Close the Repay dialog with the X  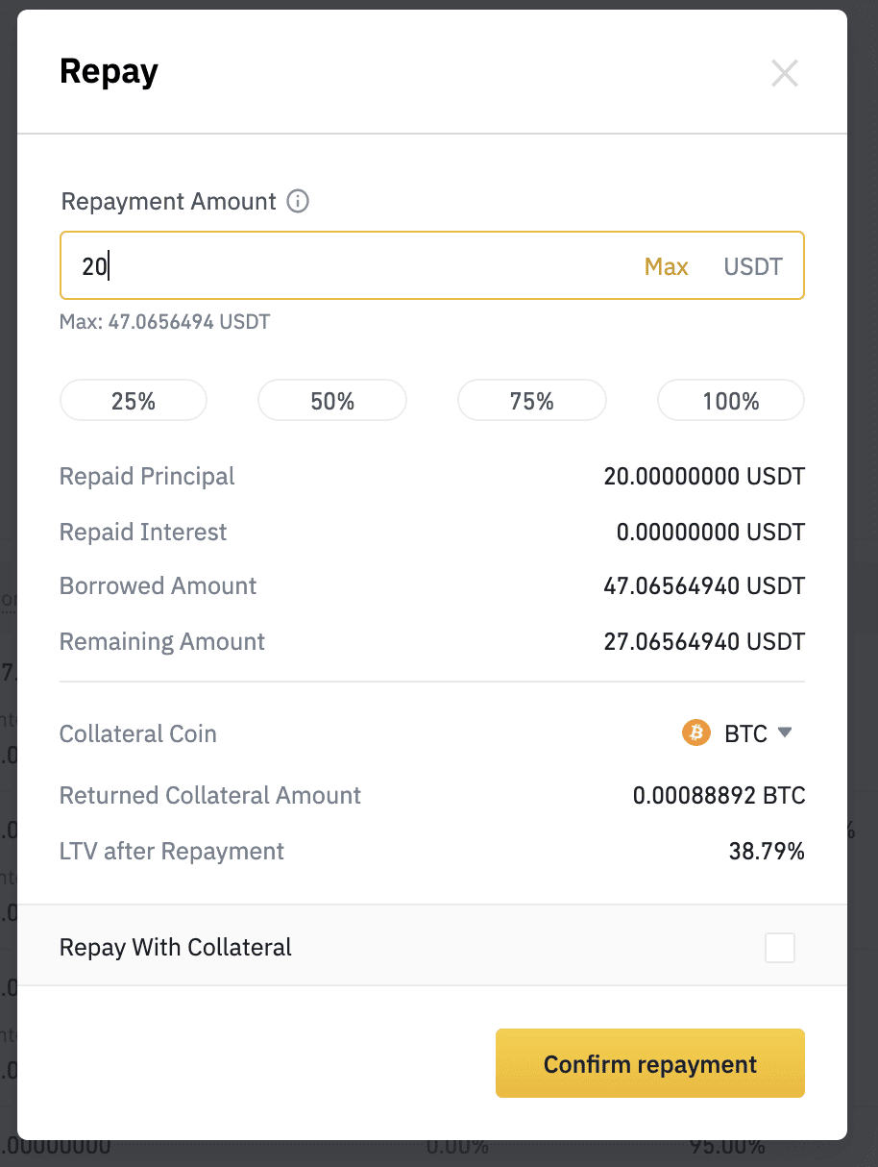[785, 73]
